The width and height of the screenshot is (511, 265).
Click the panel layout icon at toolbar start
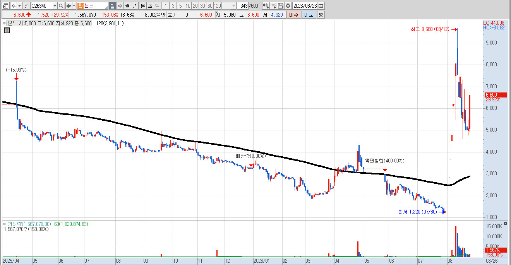click(x=5, y=6)
